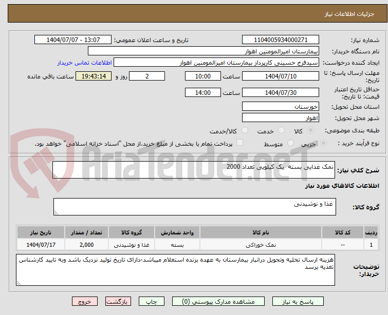
Task: Click the province field خوزستان
Action: pyautogui.click(x=281, y=107)
